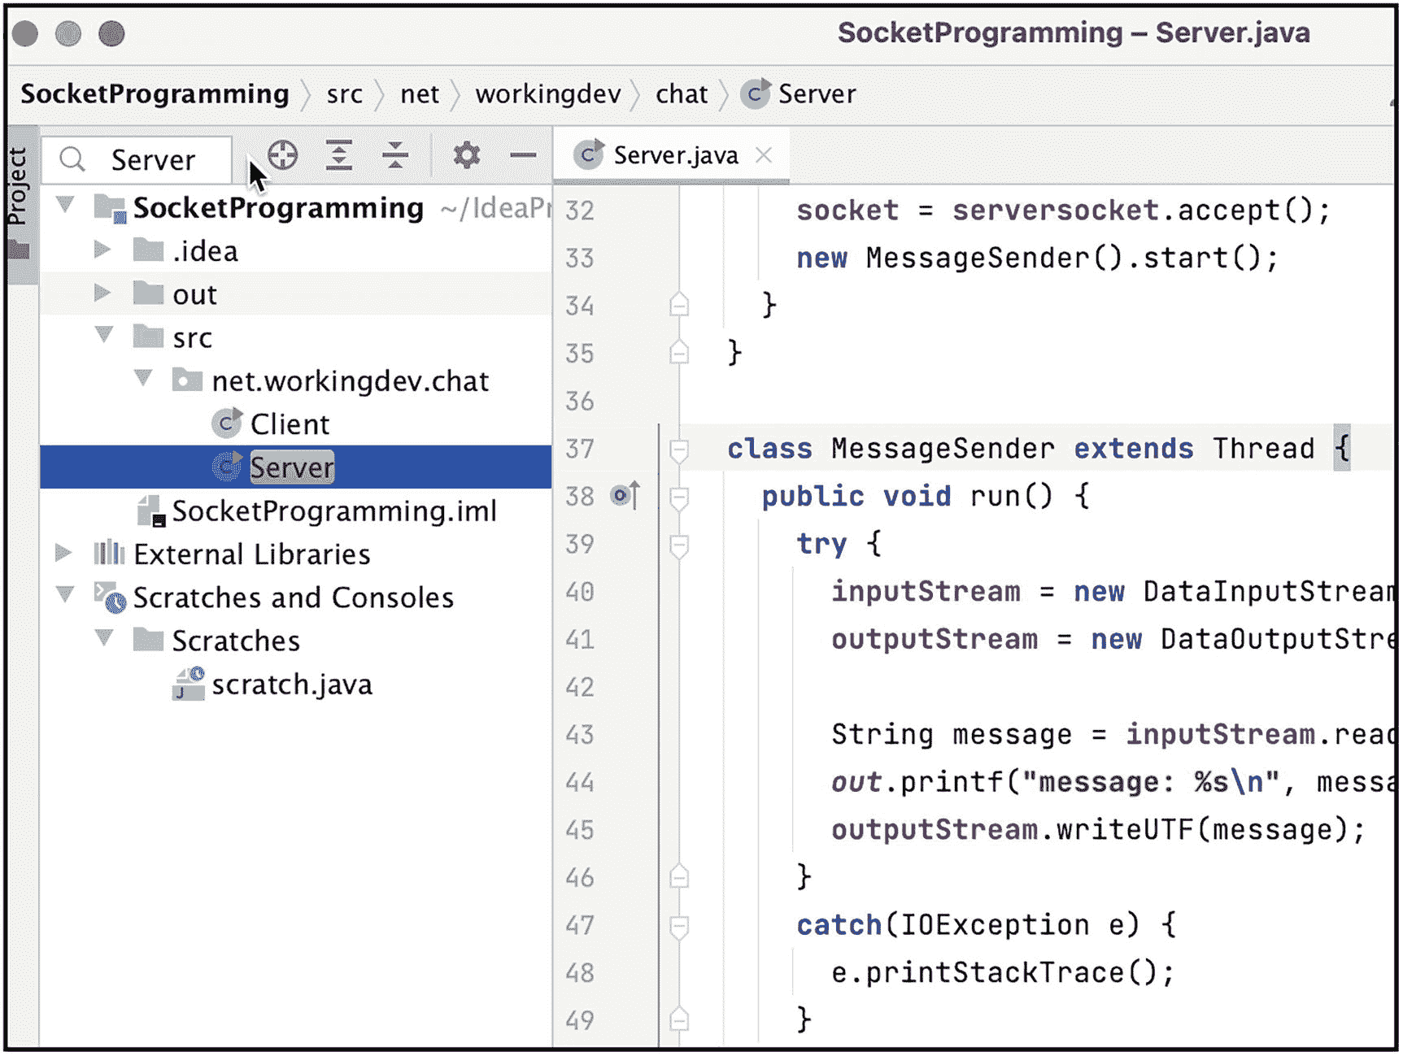Click fold end marker on line 46
Image resolution: width=1403 pixels, height=1056 pixels.
(x=679, y=876)
